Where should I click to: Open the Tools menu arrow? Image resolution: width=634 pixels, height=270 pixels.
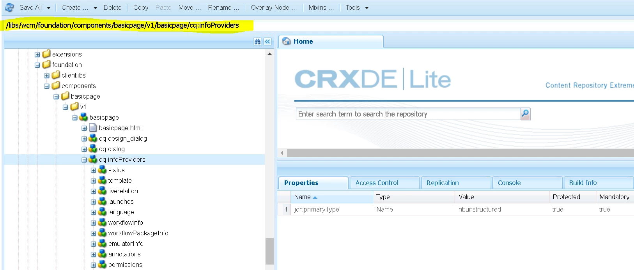[367, 8]
